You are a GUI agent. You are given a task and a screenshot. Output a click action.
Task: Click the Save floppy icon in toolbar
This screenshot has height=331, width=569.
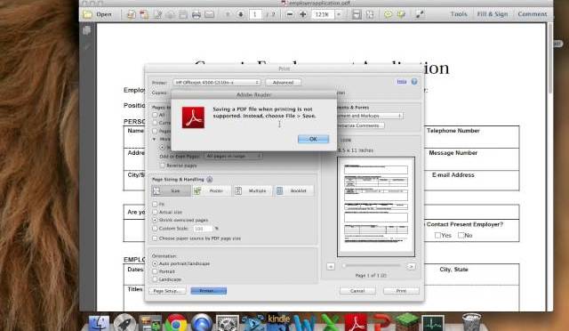point(183,14)
